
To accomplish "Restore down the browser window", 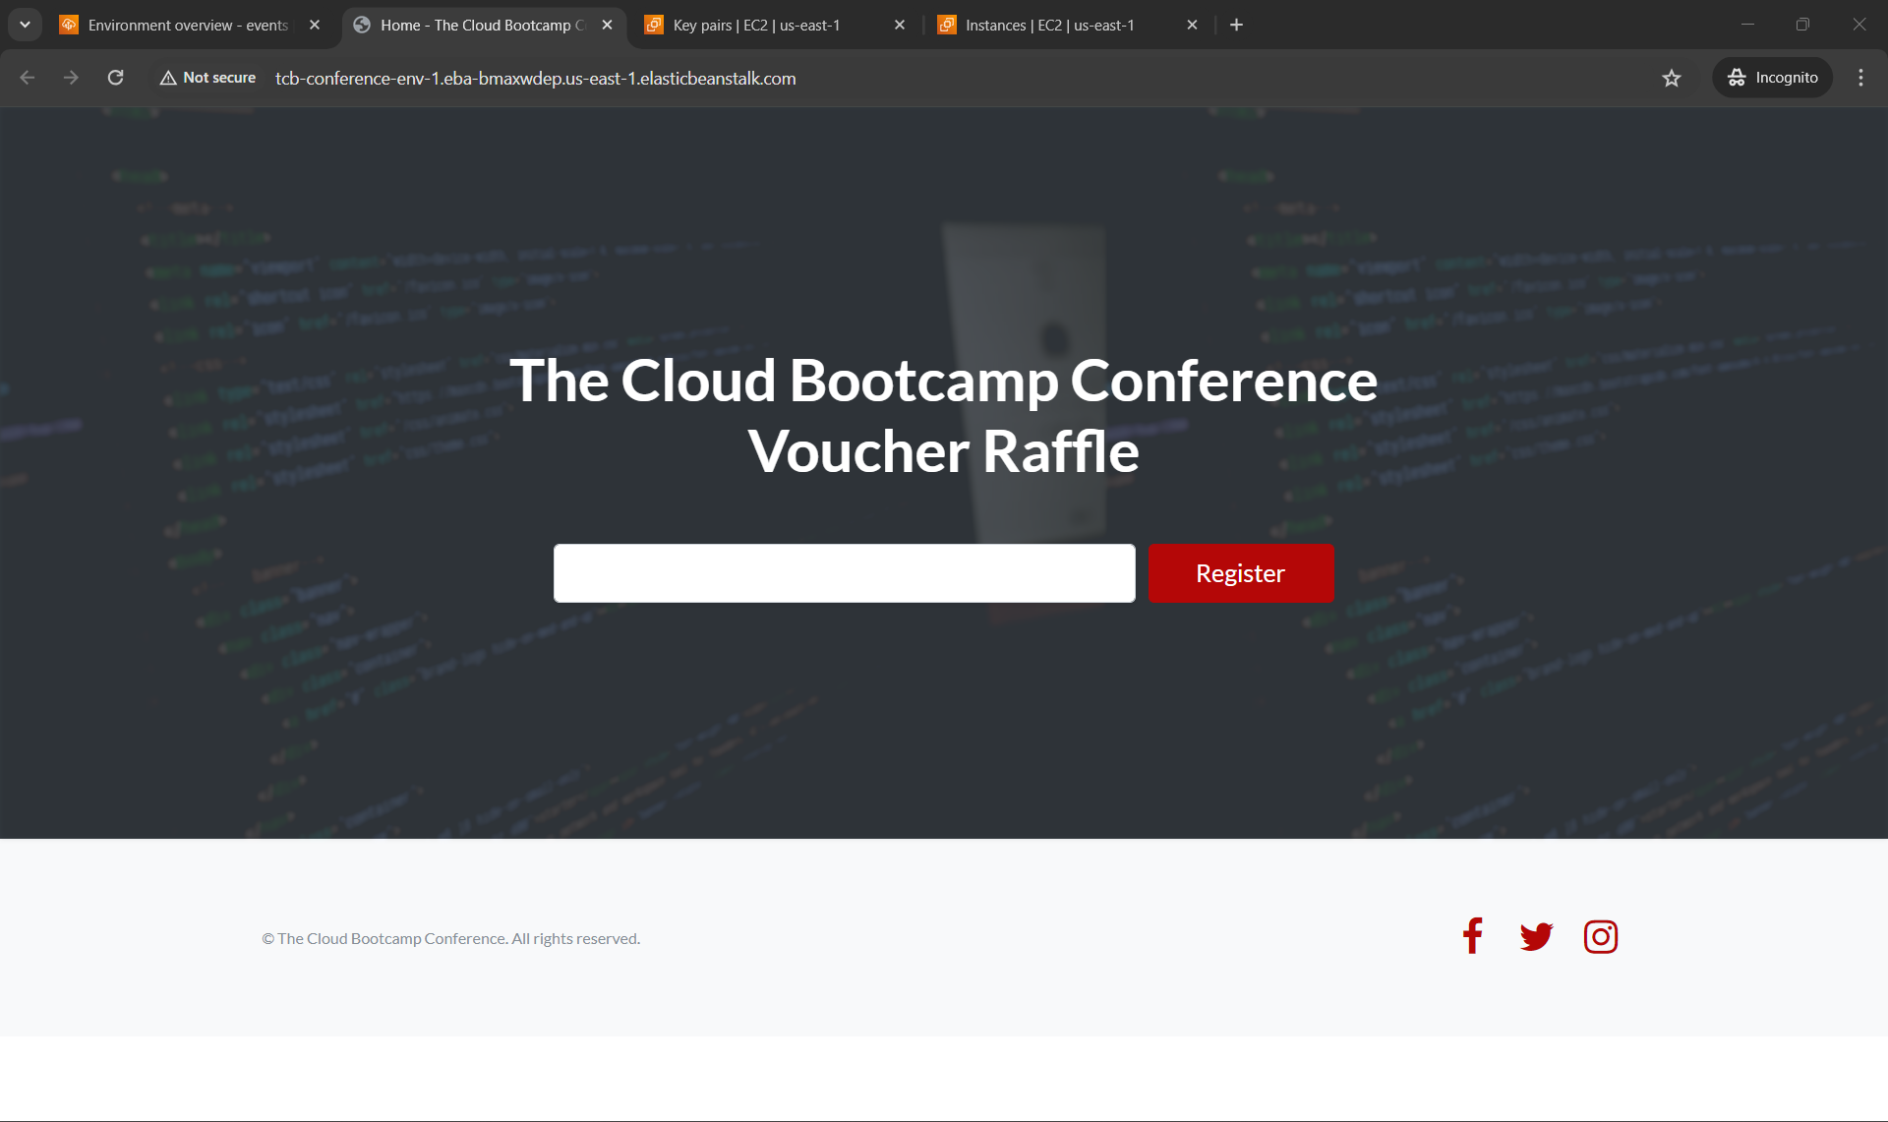I will [1802, 25].
